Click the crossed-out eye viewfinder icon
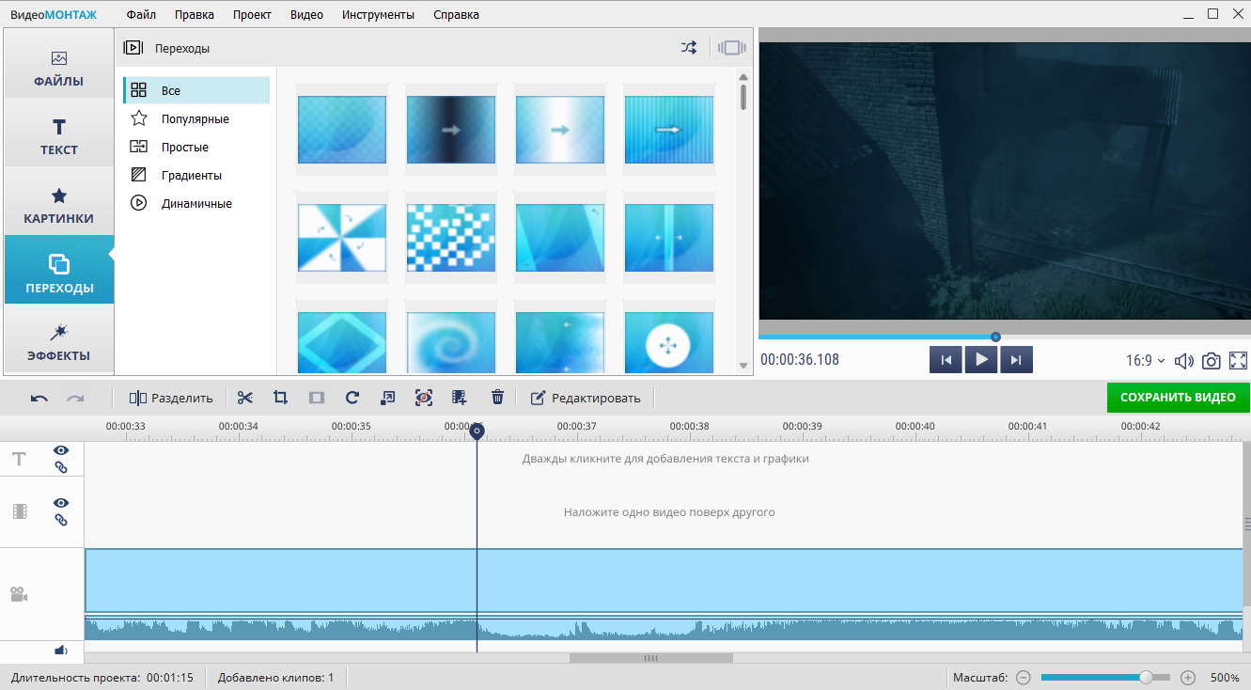This screenshot has height=690, width=1251. click(424, 398)
